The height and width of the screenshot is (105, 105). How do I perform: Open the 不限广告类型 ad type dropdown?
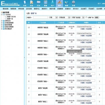78,17
